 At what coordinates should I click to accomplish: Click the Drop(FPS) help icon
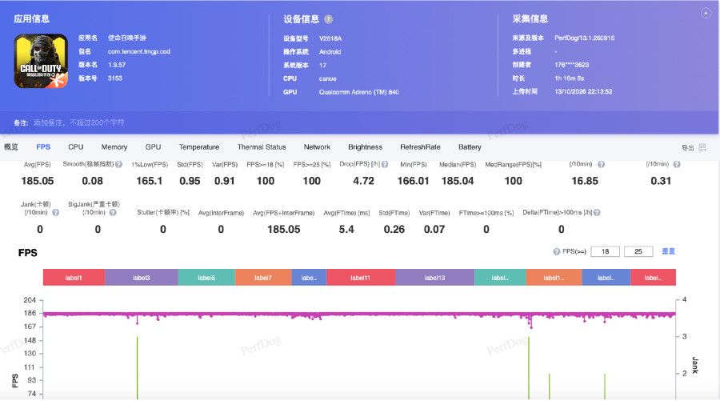[x=385, y=164]
